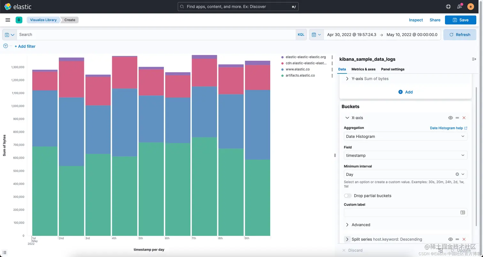Clear the Day interval selection
The image size is (483, 257).
tap(457, 174)
